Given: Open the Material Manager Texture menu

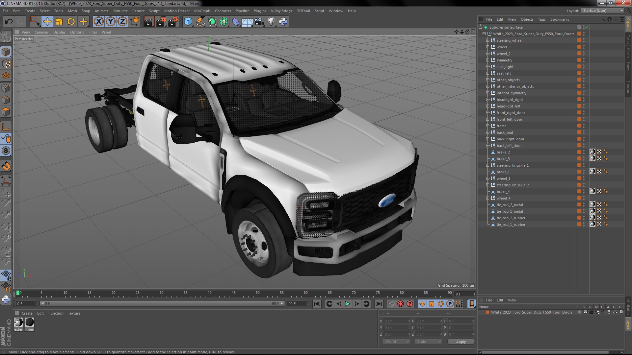Looking at the screenshot, I should tap(74, 313).
